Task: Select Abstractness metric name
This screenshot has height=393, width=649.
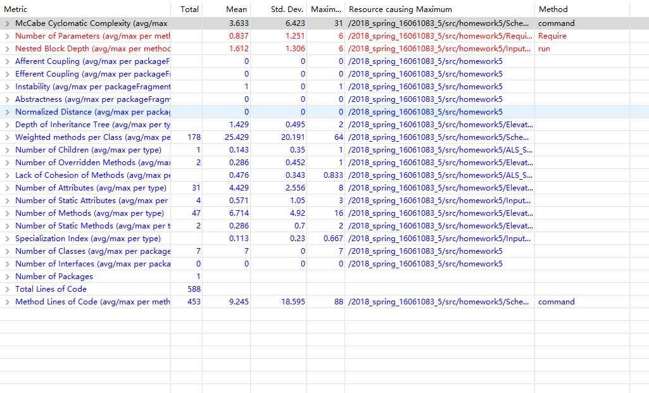Action: pyautogui.click(x=92, y=99)
